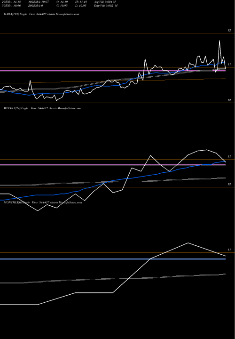The height and width of the screenshot is (339, 235).
Task: Select the open price O: 11.19
Action: [x=62, y=2]
